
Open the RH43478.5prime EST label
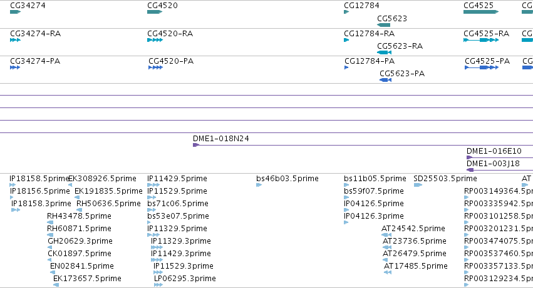[x=79, y=216]
